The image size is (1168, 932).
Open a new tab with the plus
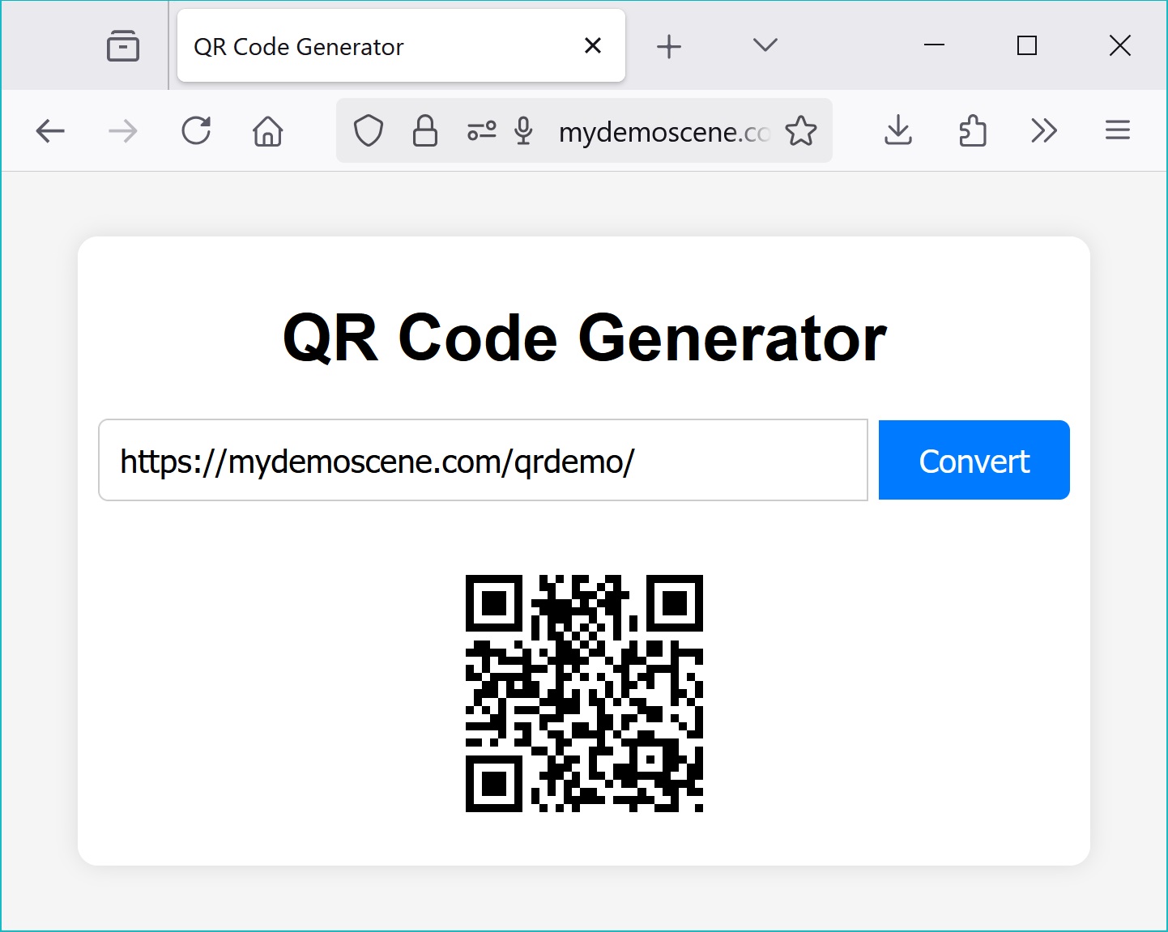[x=669, y=45]
